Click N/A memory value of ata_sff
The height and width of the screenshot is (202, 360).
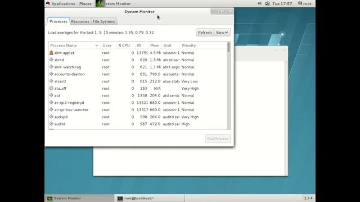click(x=157, y=88)
